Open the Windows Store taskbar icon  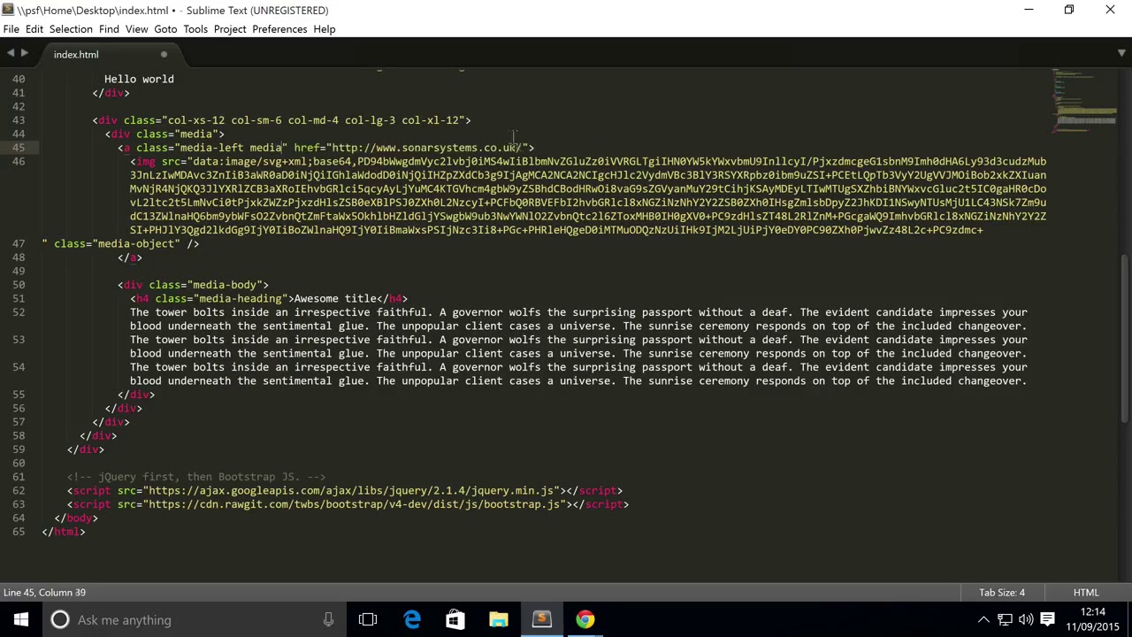tap(455, 619)
